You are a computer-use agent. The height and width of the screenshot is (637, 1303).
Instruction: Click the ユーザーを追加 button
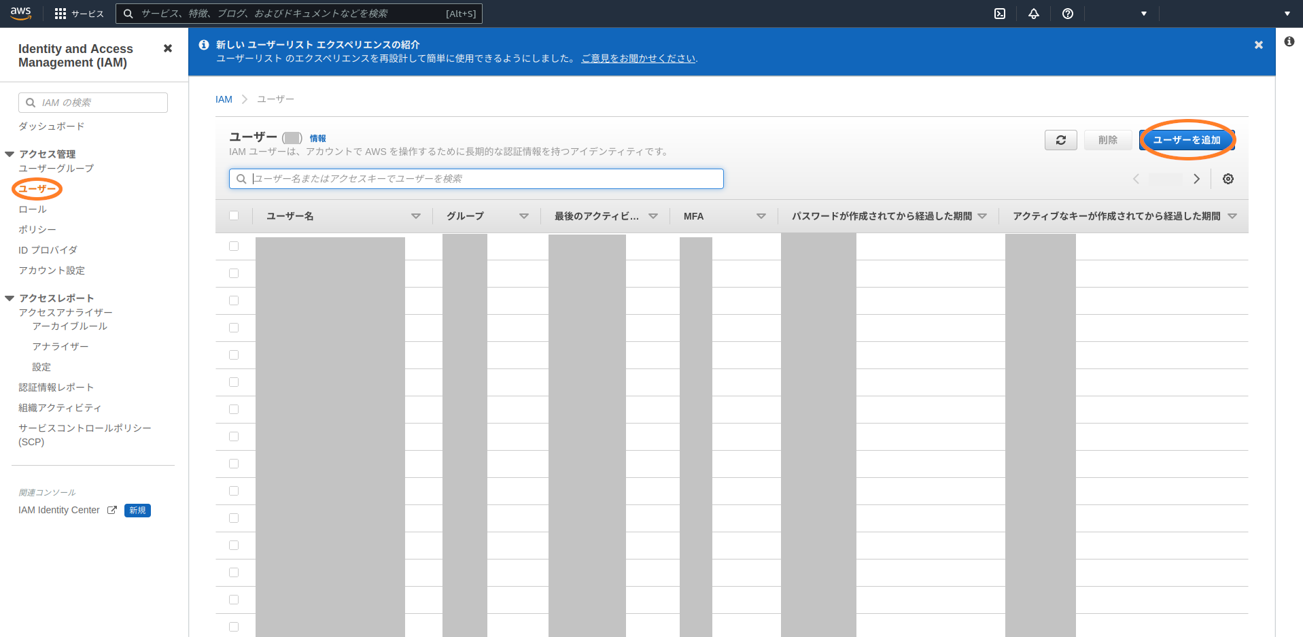1187,140
